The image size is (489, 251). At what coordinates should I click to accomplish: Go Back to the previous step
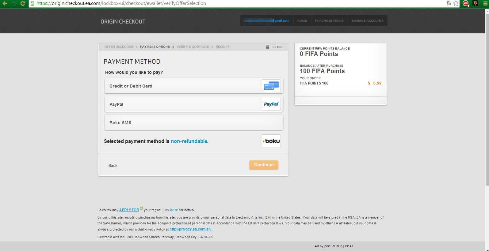(113, 166)
